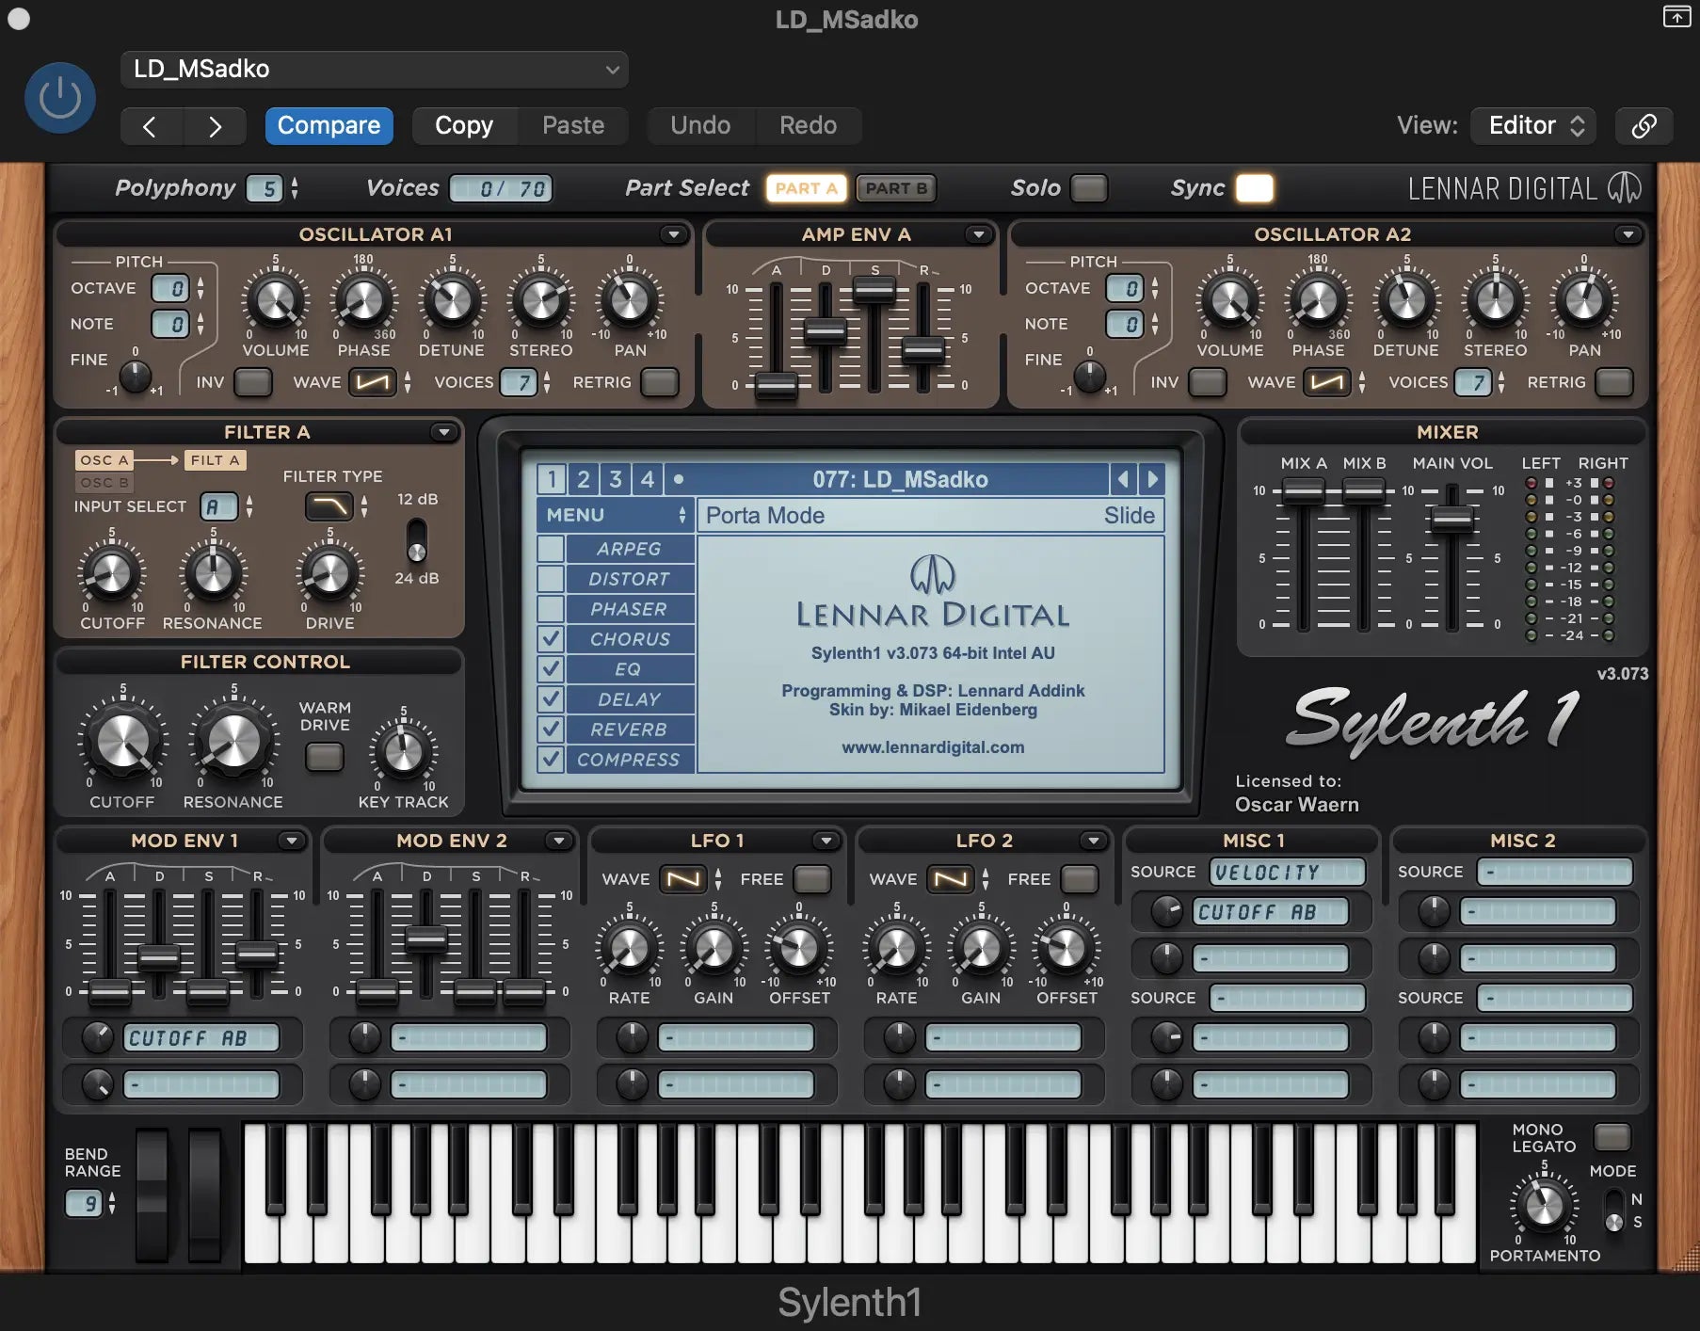Image resolution: width=1700 pixels, height=1331 pixels.
Task: Click the LFO 1 Rate knob
Action: (630, 949)
